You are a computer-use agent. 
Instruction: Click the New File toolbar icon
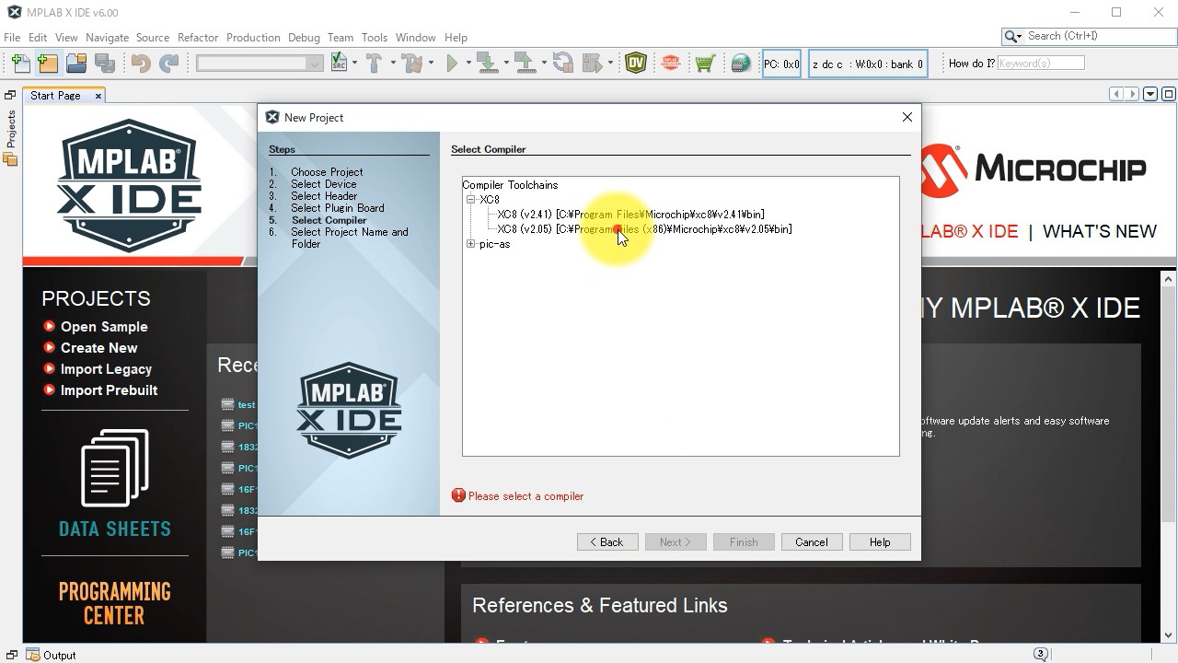tap(20, 64)
